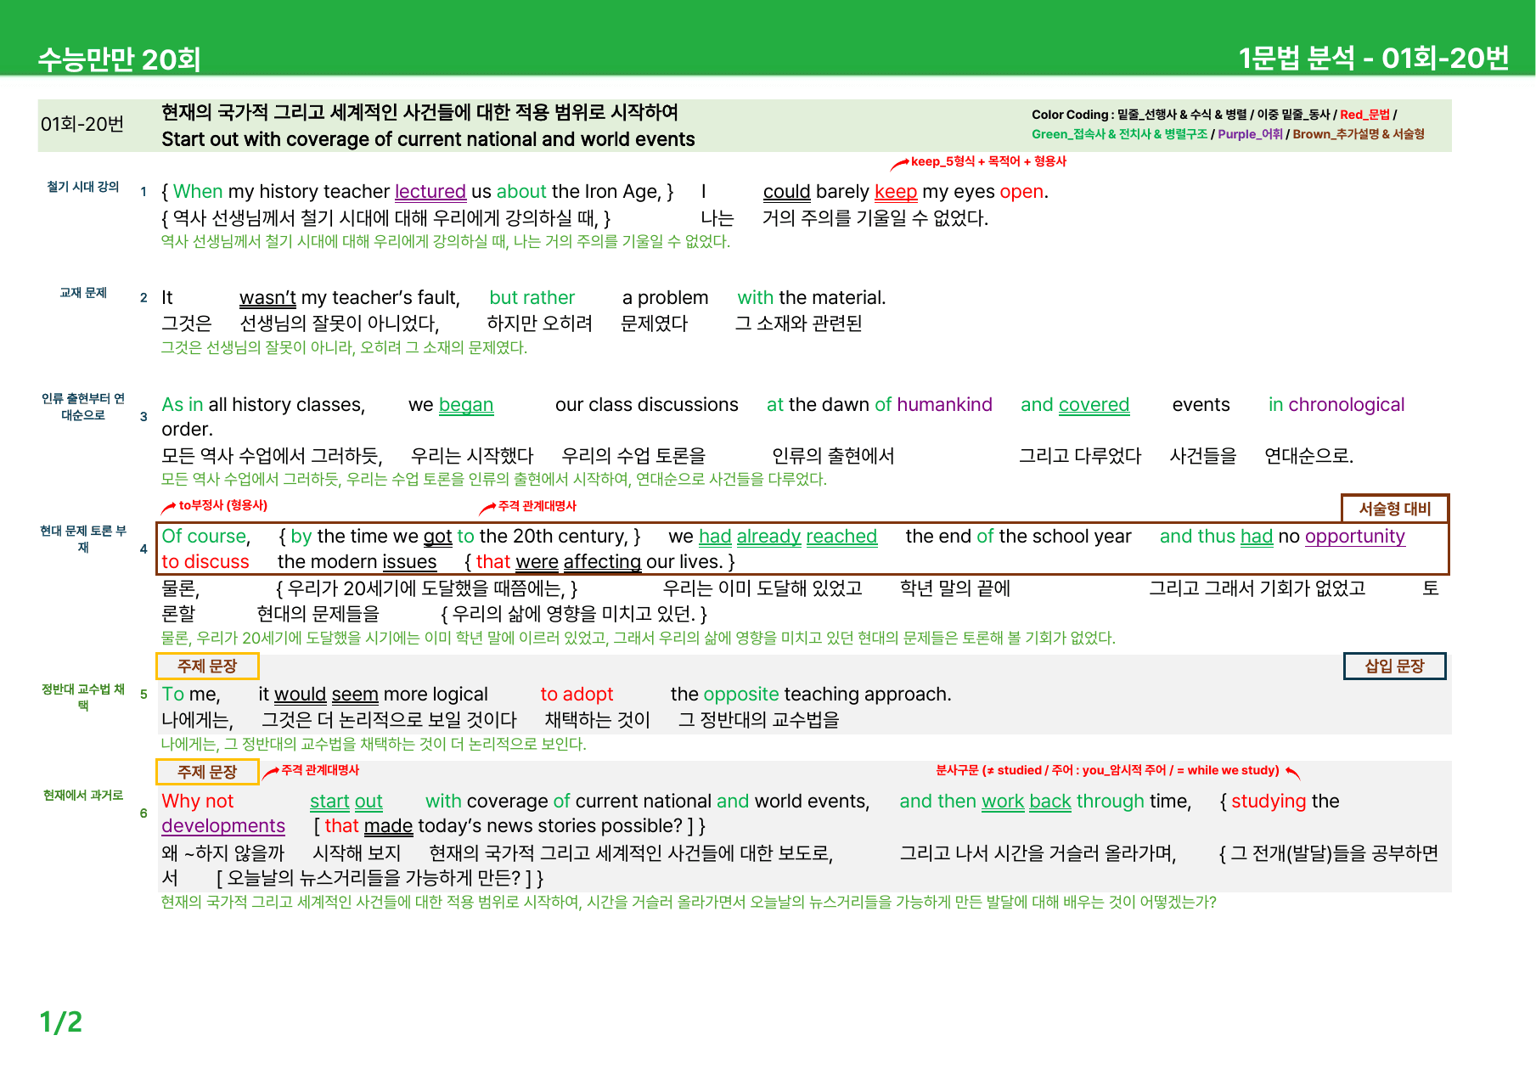Click the side label '정반대 교수법 채택'
Image resolution: width=1536 pixels, height=1086 pixels.
(x=83, y=697)
